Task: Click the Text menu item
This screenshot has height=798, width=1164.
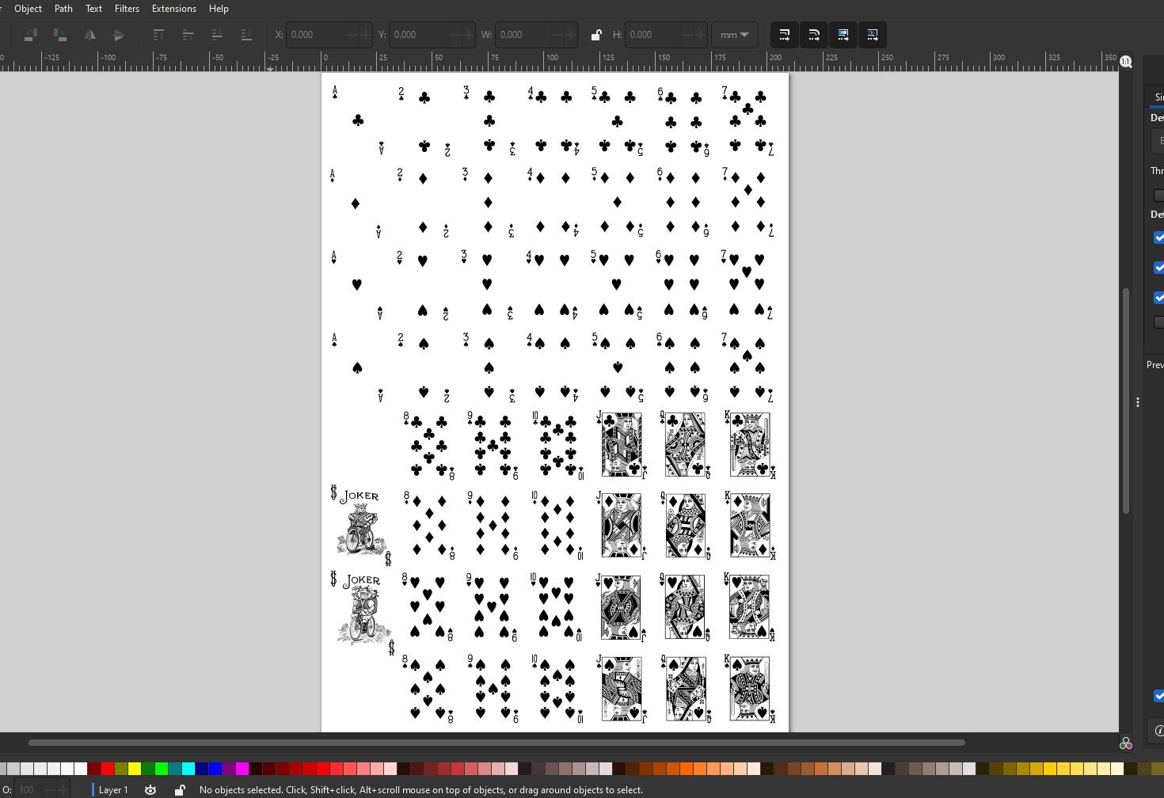Action: (x=93, y=9)
